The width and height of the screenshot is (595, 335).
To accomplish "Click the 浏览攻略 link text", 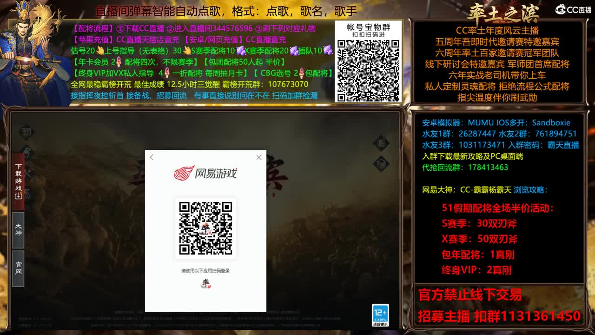I will click(530, 190).
